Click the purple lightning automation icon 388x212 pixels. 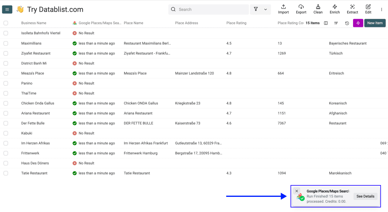click(358, 23)
